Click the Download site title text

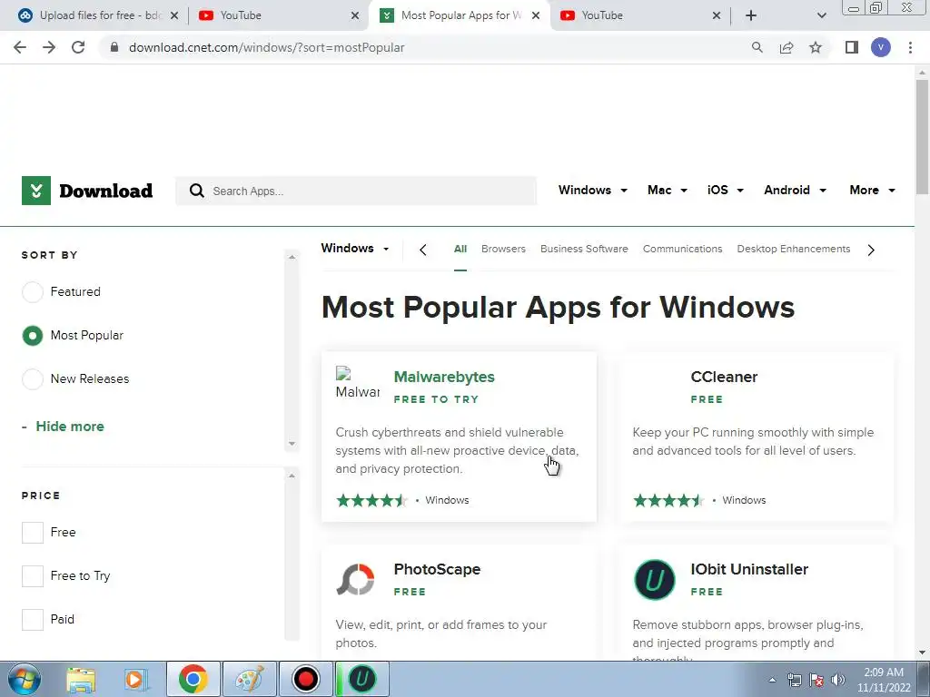(x=106, y=191)
